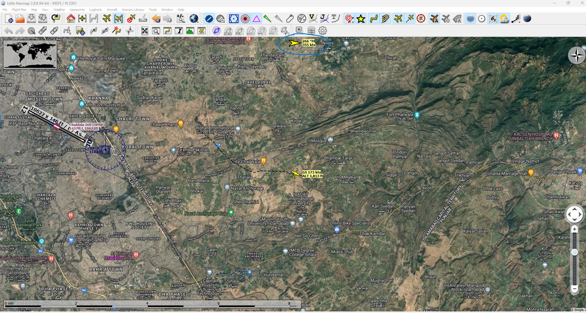
Task: Open the Scenery Library menu
Action: [x=133, y=10]
